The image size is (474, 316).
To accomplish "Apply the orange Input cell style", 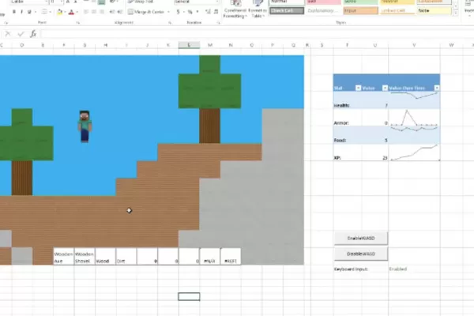I will 361,10.
